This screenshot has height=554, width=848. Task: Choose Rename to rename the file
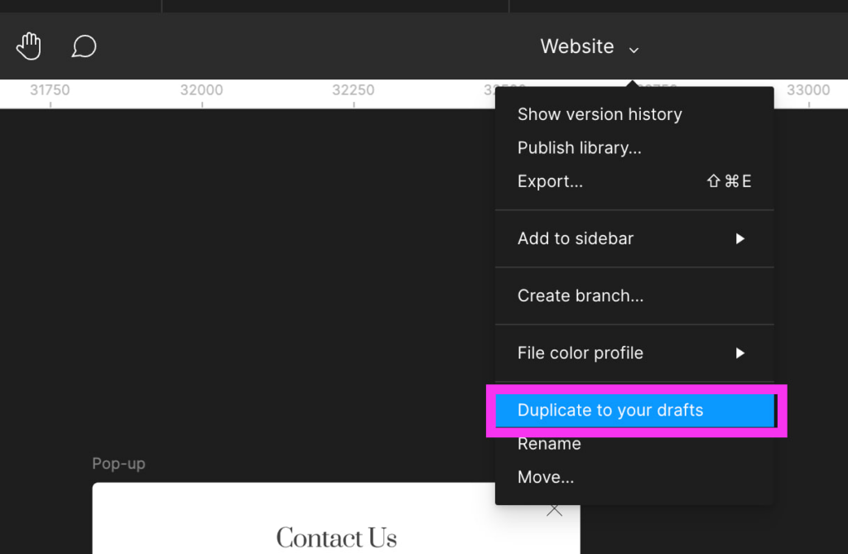coord(548,444)
